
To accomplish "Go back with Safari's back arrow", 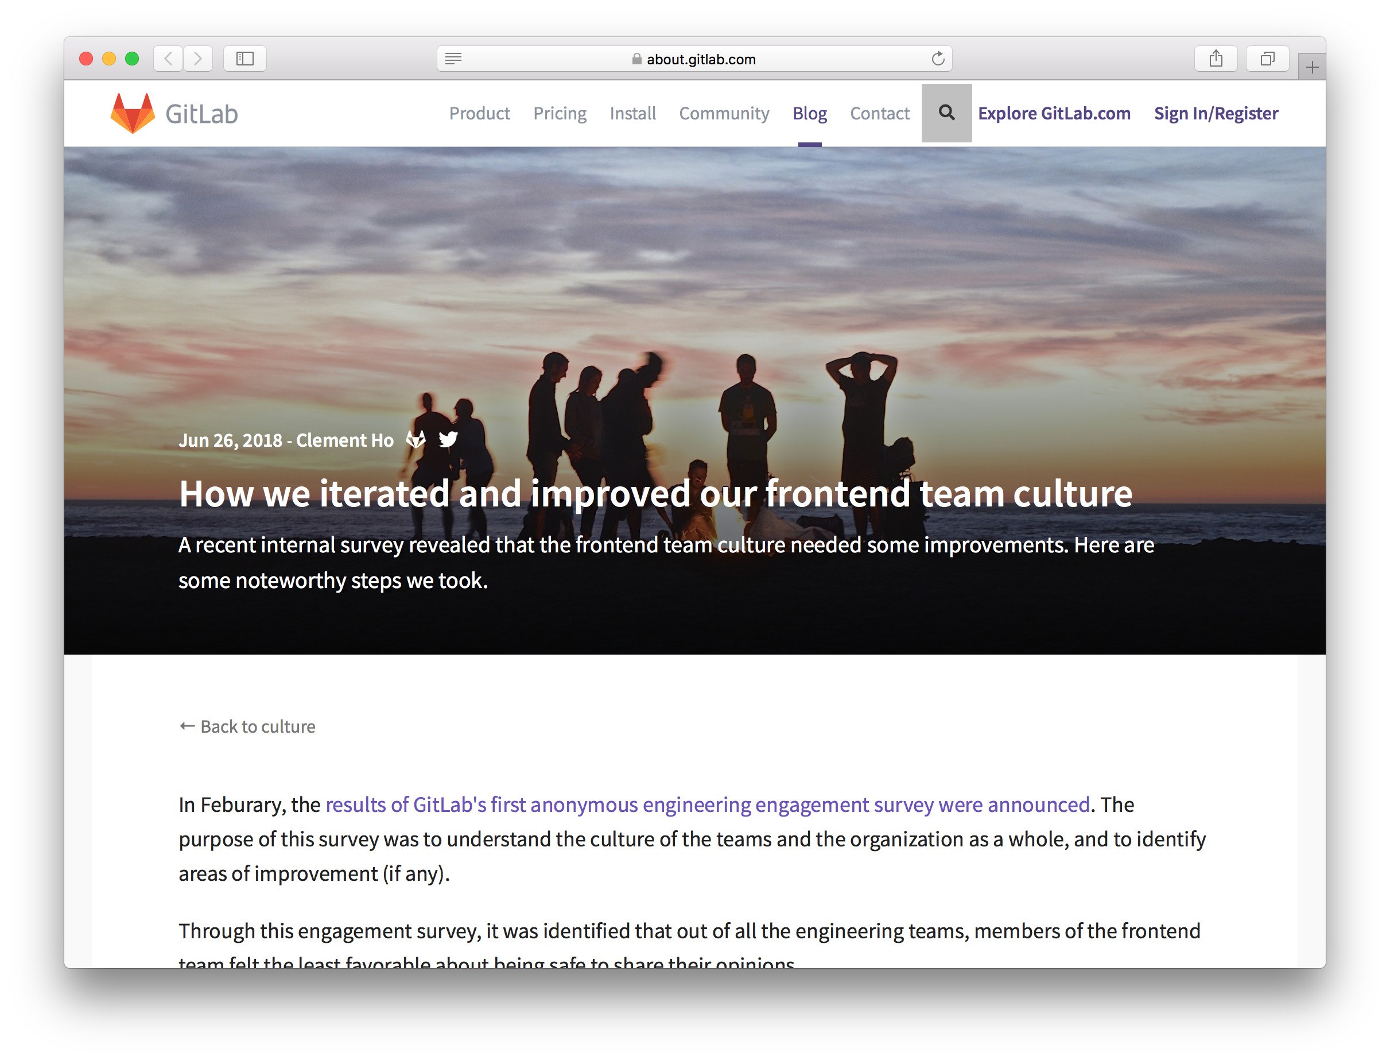I will pyautogui.click(x=168, y=59).
